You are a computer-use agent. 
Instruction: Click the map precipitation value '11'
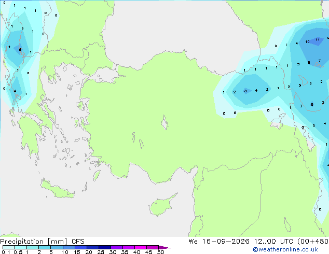coord(318,39)
